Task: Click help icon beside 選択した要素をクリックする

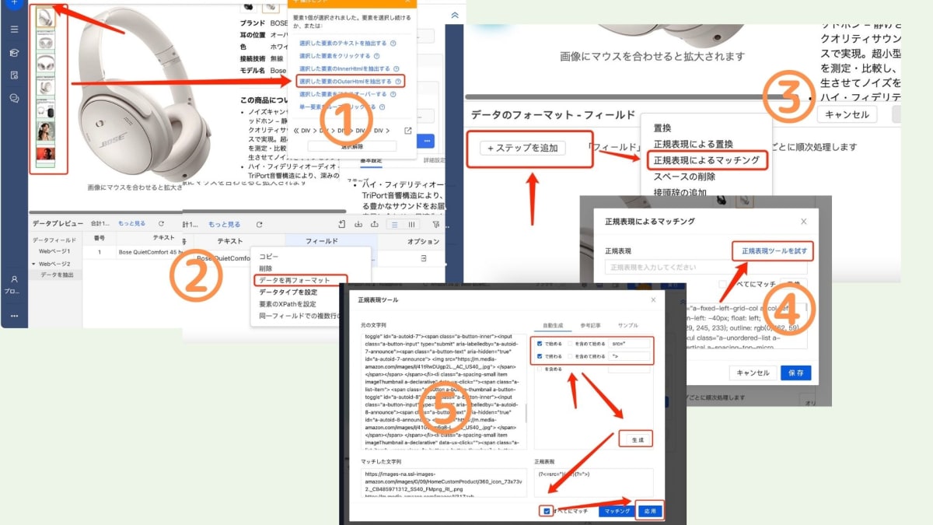Action: click(x=376, y=56)
